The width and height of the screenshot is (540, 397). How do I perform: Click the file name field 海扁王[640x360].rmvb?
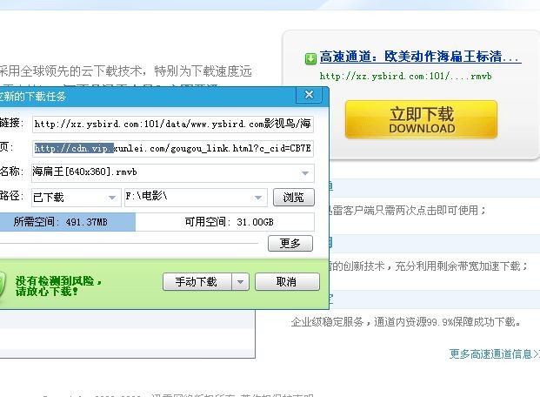(173, 172)
